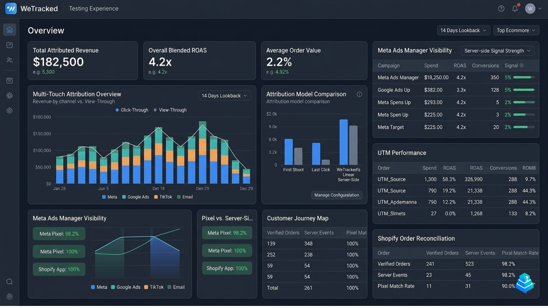Click Meta Ads Manager signal strength bar
Viewport: 548px width, 308px height.
[x=524, y=77]
